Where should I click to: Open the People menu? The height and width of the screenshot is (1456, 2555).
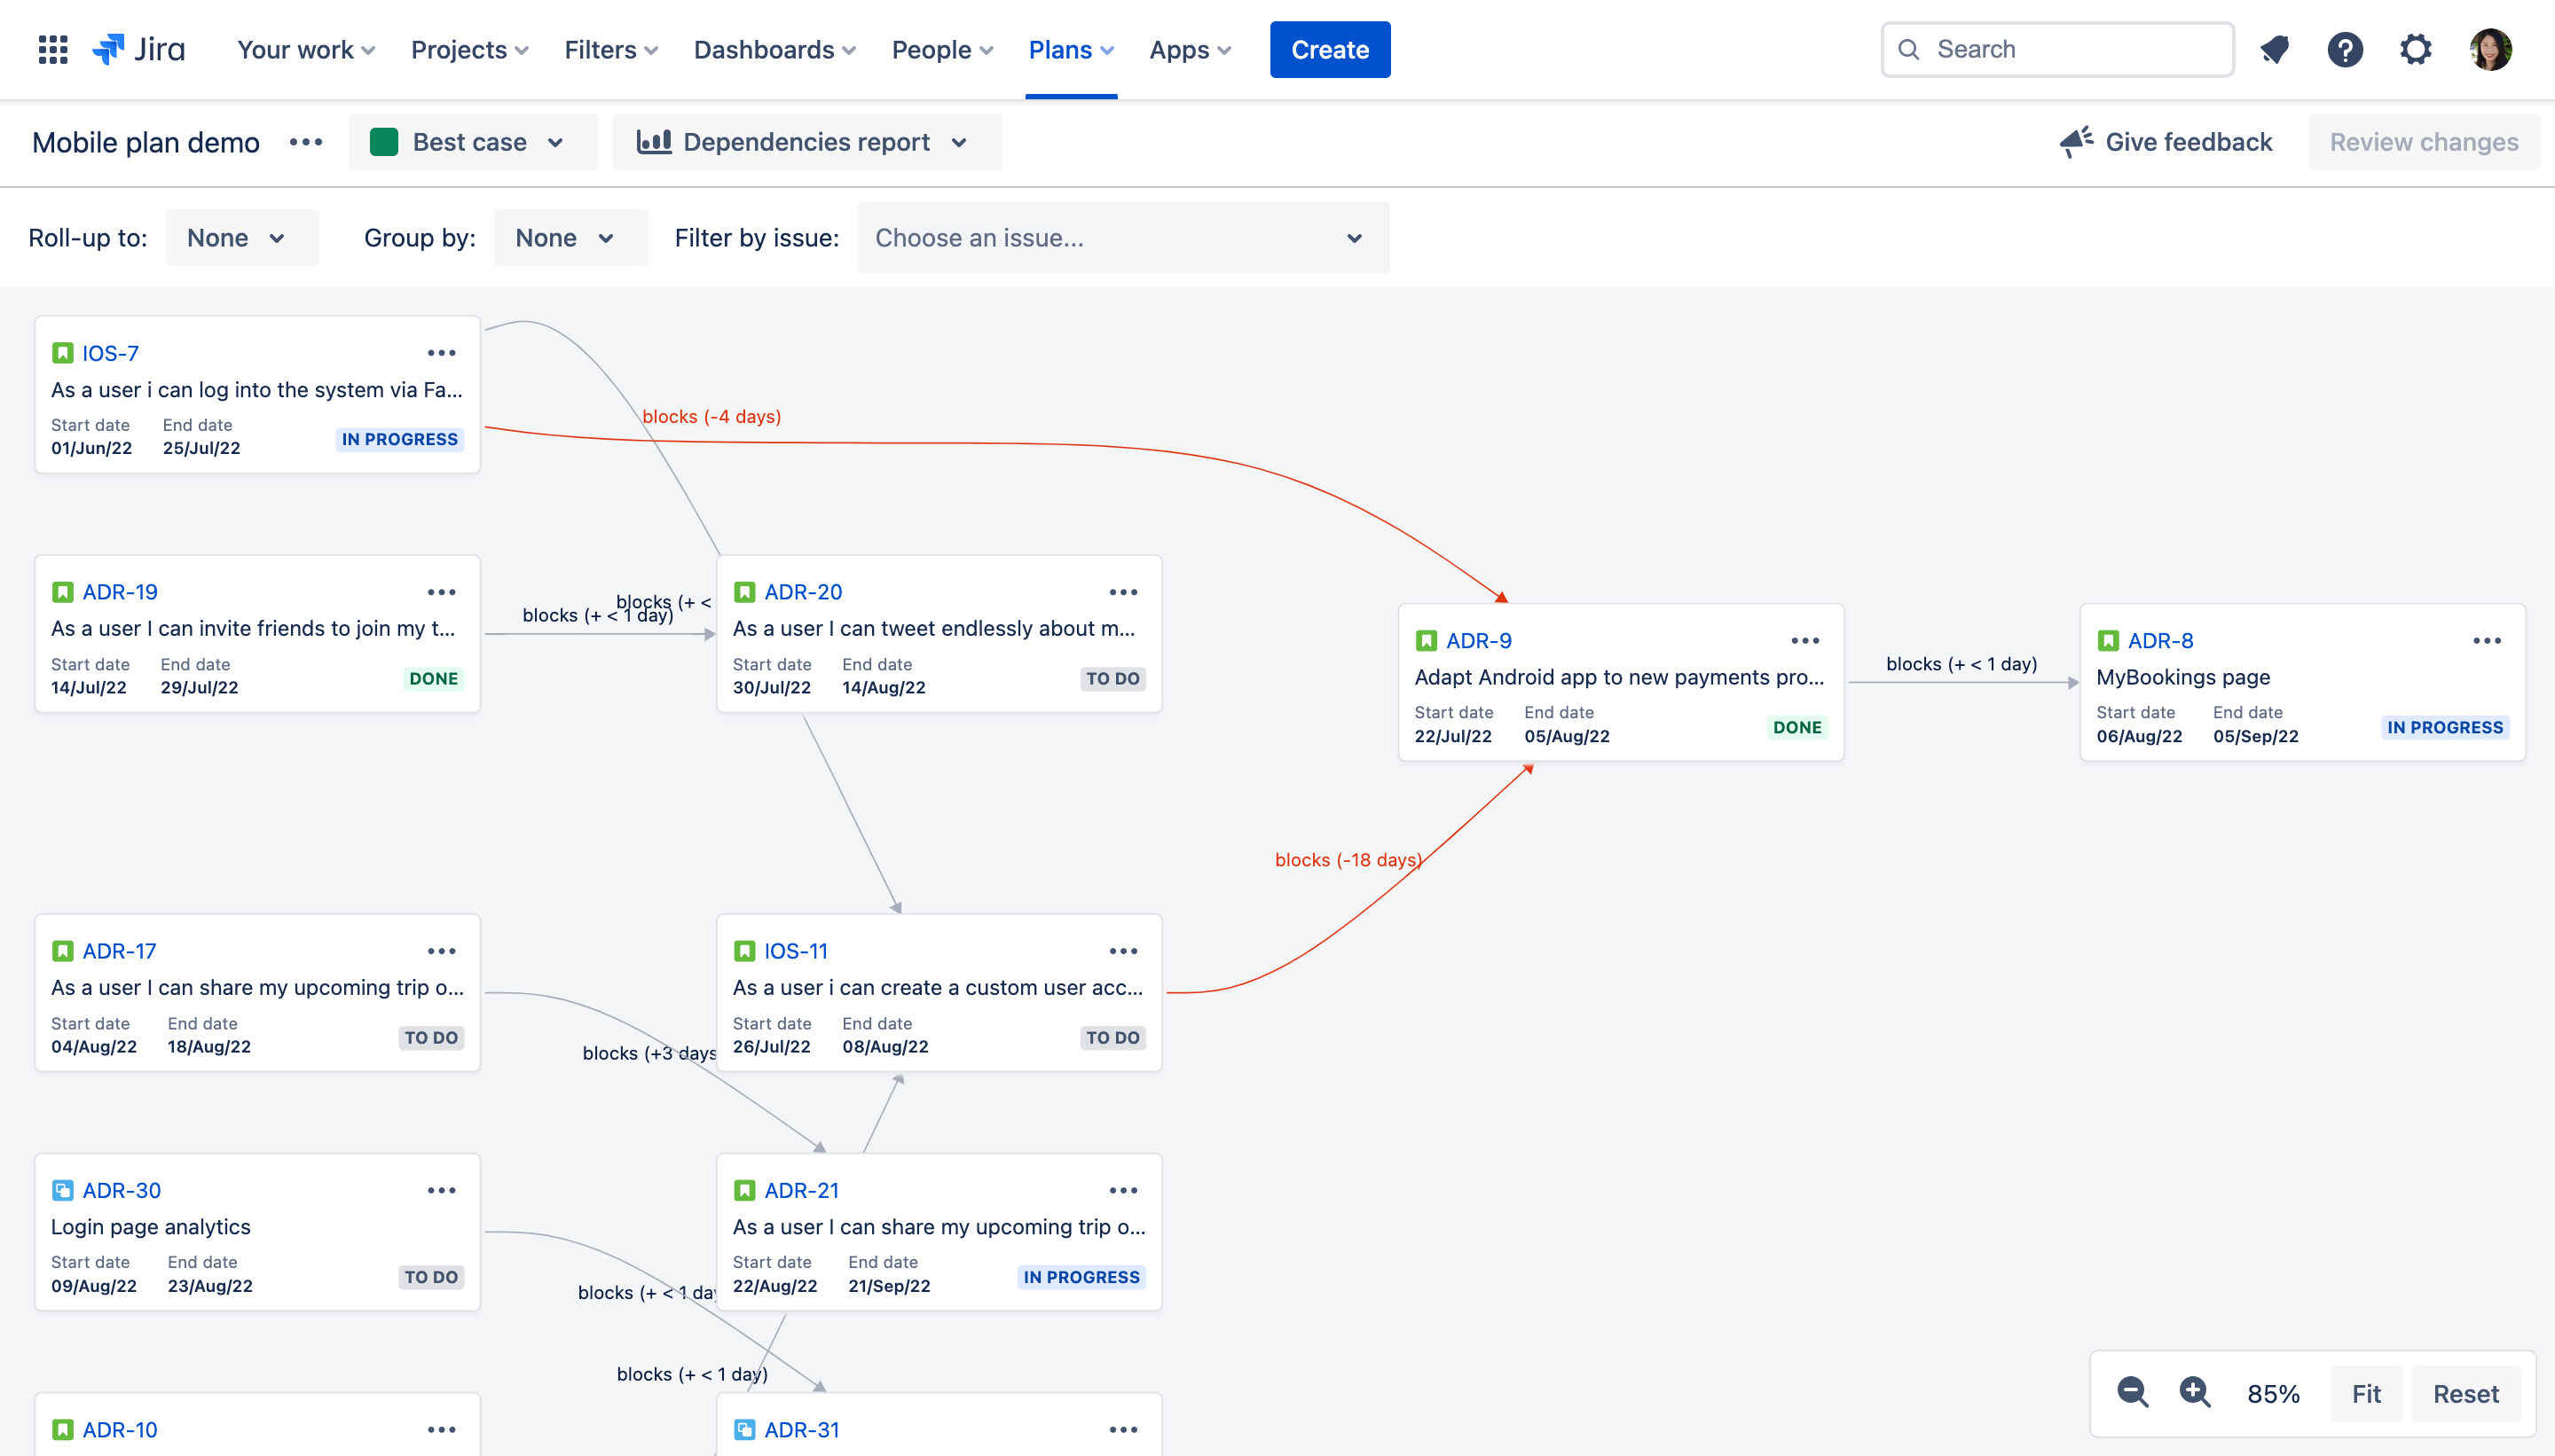(x=941, y=49)
